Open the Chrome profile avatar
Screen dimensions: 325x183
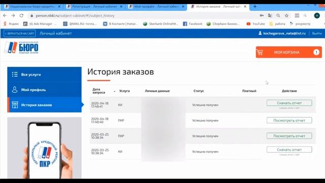[317, 16]
